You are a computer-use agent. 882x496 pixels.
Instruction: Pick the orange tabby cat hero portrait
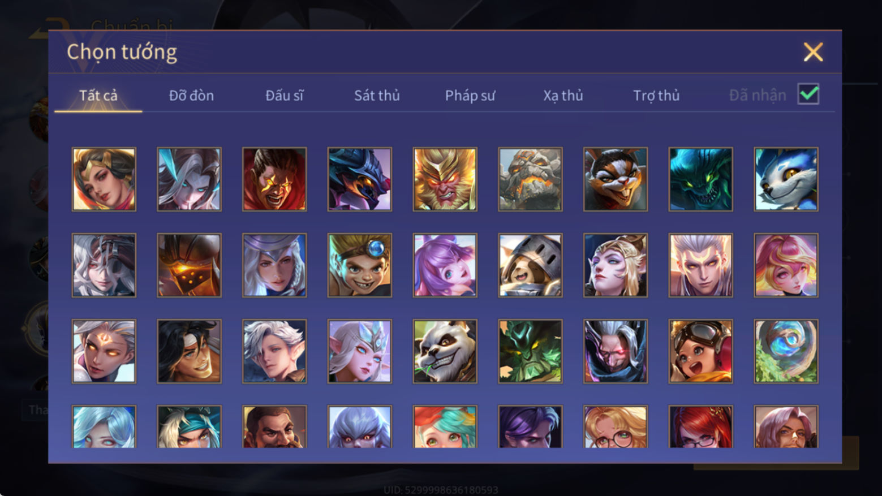pyautogui.click(x=616, y=179)
